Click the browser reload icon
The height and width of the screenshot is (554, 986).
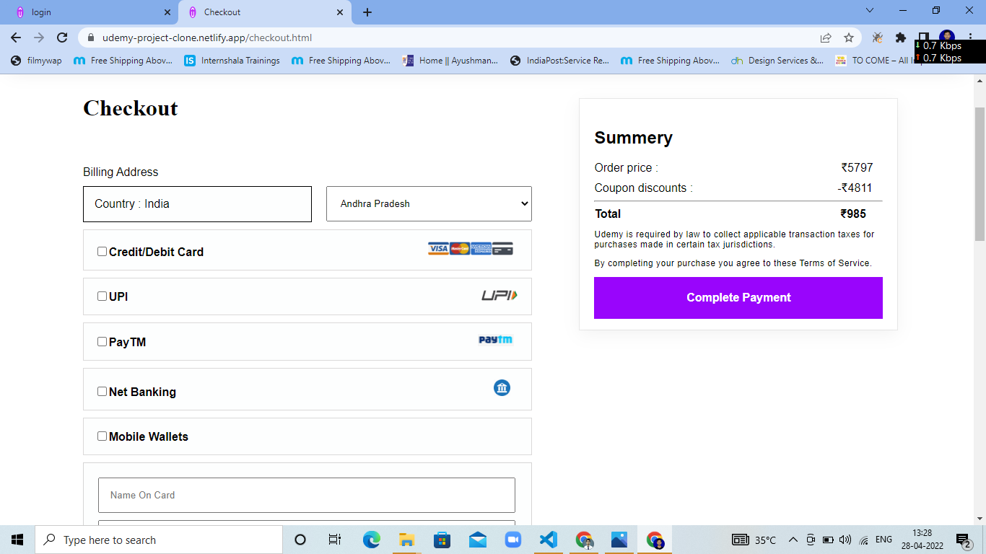[x=63, y=38]
